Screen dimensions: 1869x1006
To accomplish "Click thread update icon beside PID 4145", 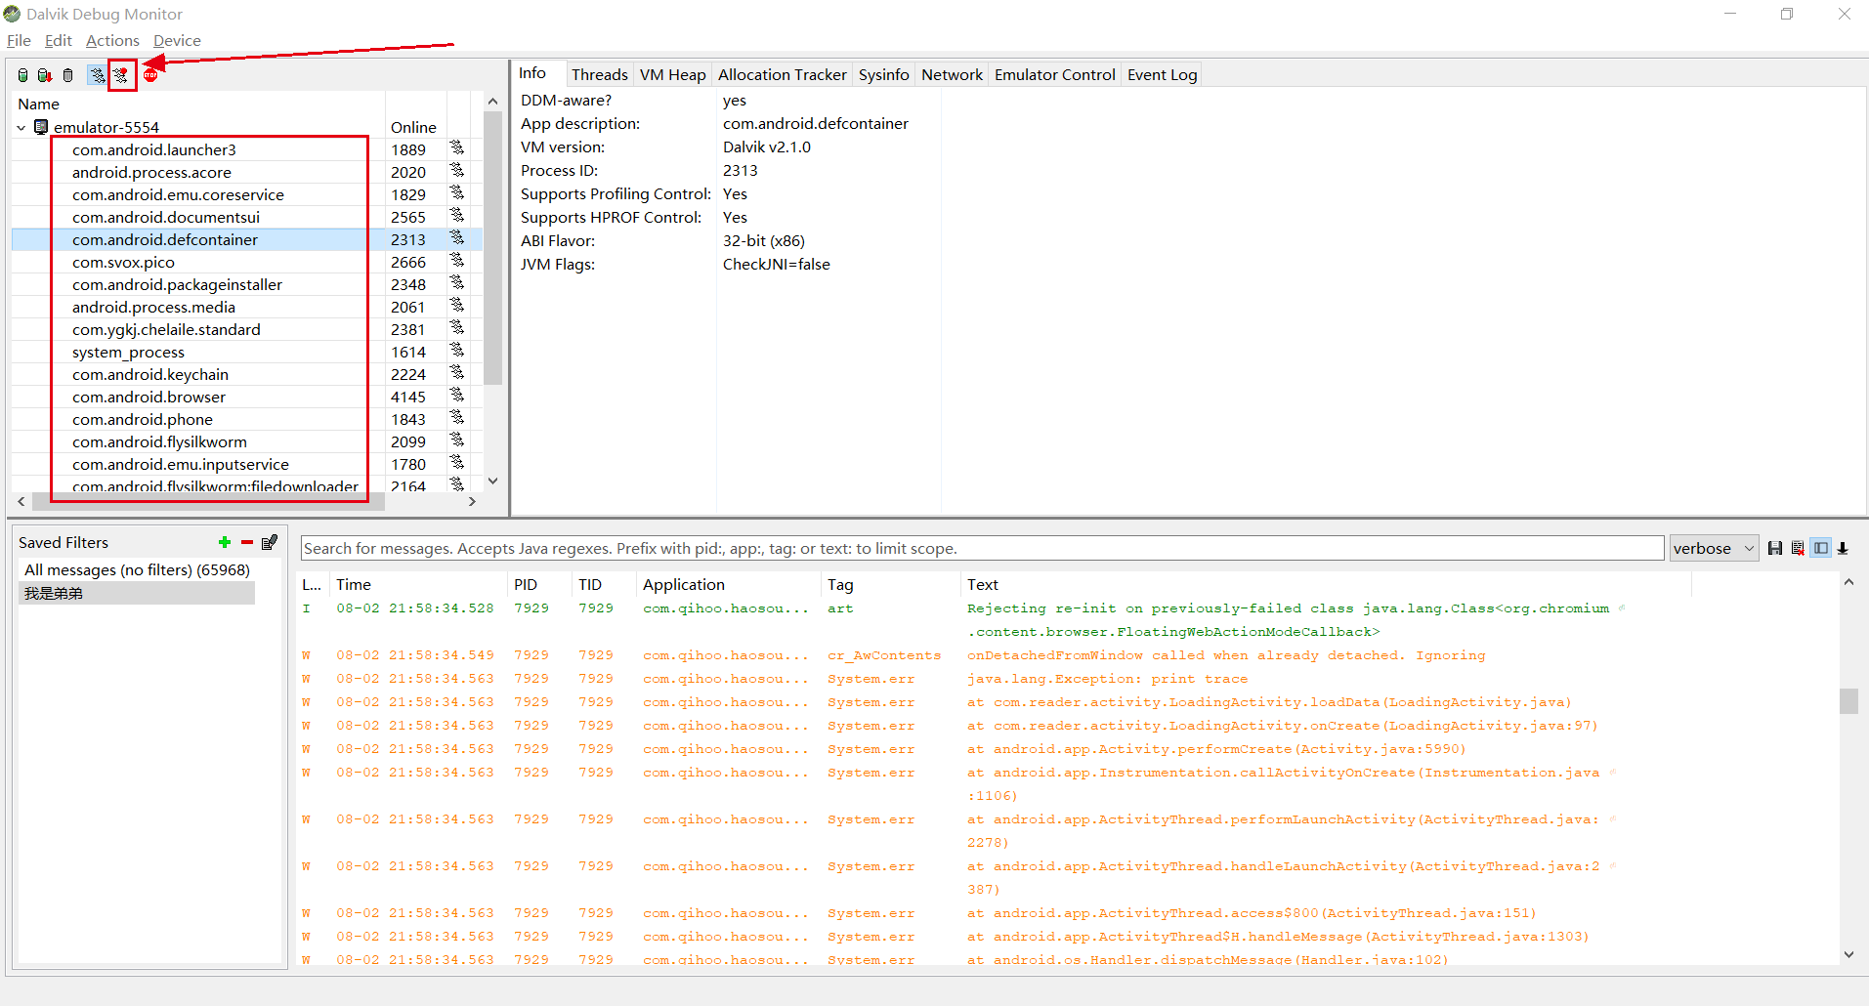I will coord(456,396).
